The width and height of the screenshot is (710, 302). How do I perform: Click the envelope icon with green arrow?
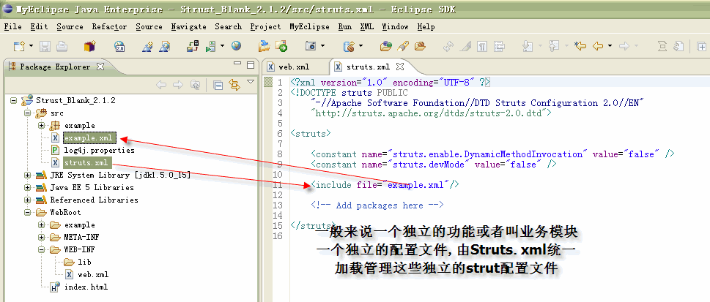pos(281,46)
